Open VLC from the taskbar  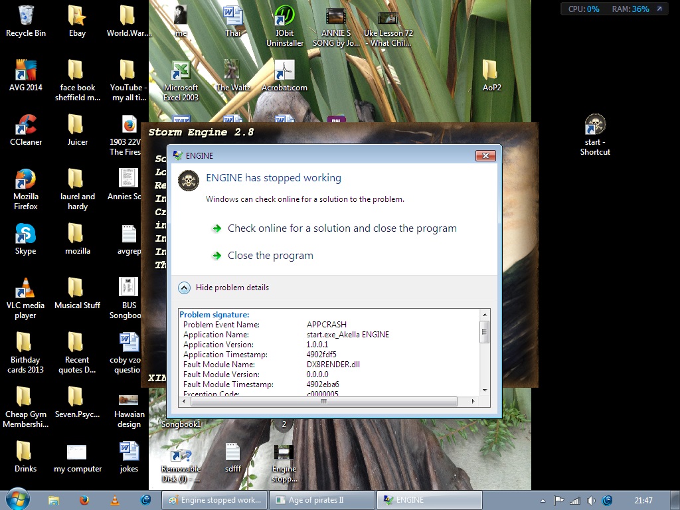tap(115, 501)
